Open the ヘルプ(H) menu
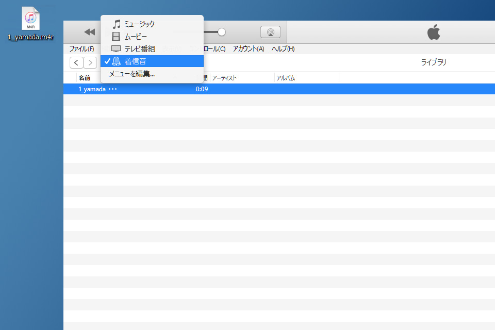495x330 pixels. (283, 49)
